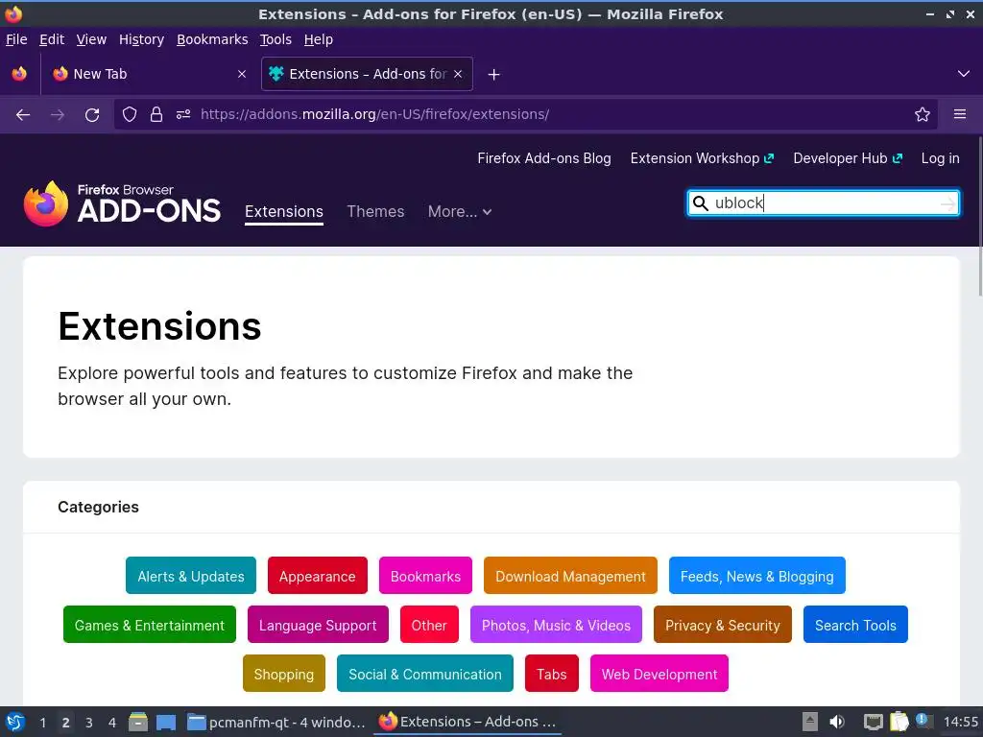Open the volume control tray icon
The width and height of the screenshot is (983, 737).
[x=837, y=722]
